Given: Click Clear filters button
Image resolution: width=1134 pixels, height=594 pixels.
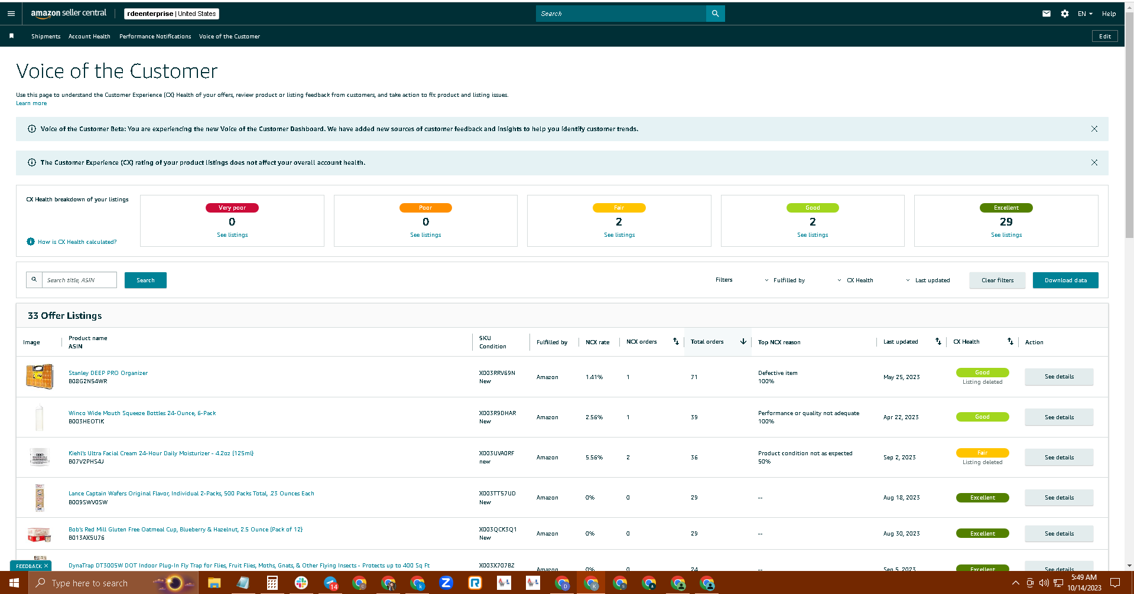Looking at the screenshot, I should 997,280.
